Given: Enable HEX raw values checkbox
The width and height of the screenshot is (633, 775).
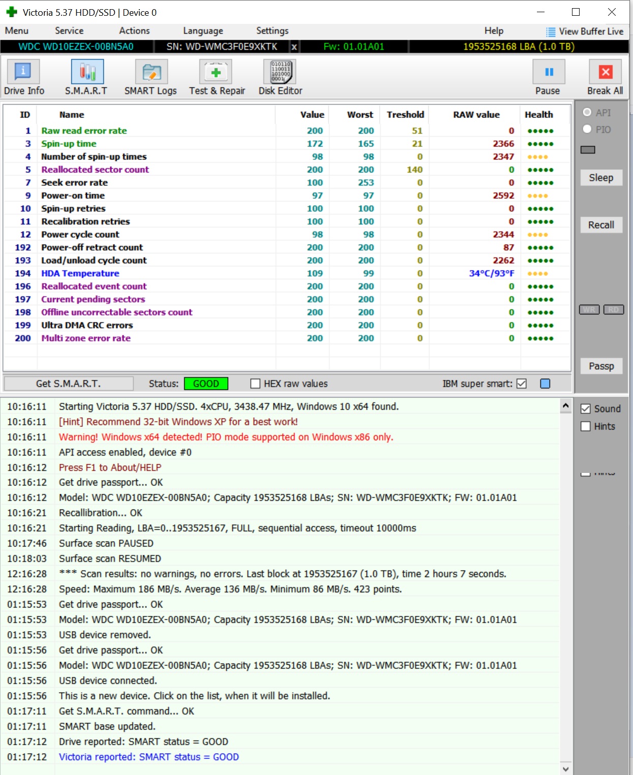Looking at the screenshot, I should [255, 383].
